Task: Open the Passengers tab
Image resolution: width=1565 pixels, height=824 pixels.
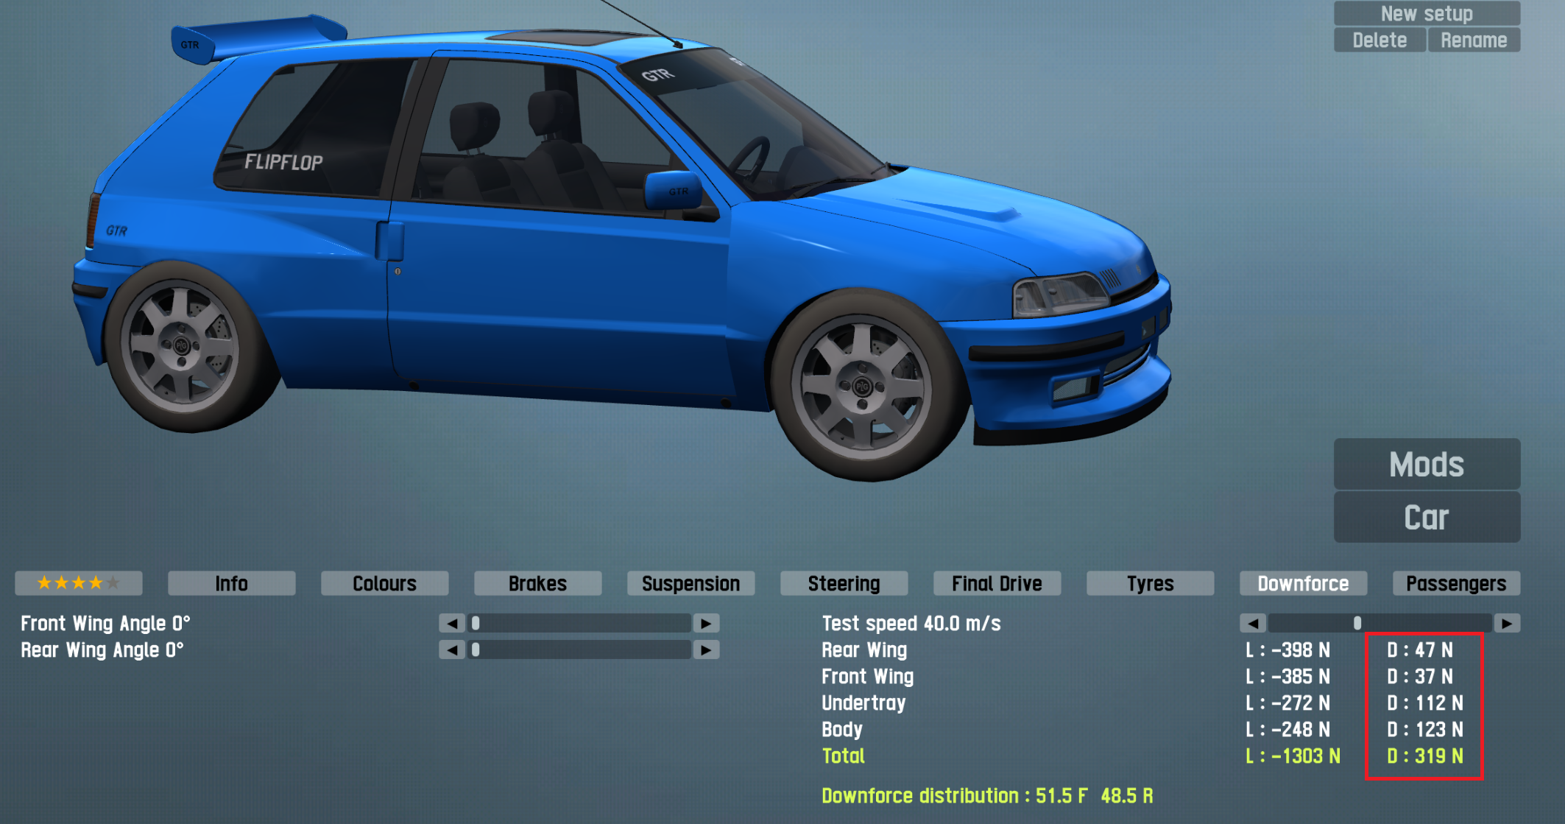Action: pyautogui.click(x=1456, y=583)
